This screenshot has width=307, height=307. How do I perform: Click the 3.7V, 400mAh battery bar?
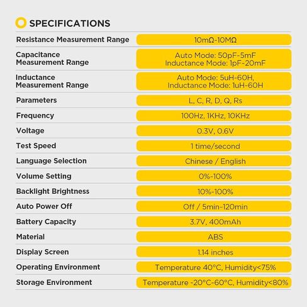pos(214,221)
